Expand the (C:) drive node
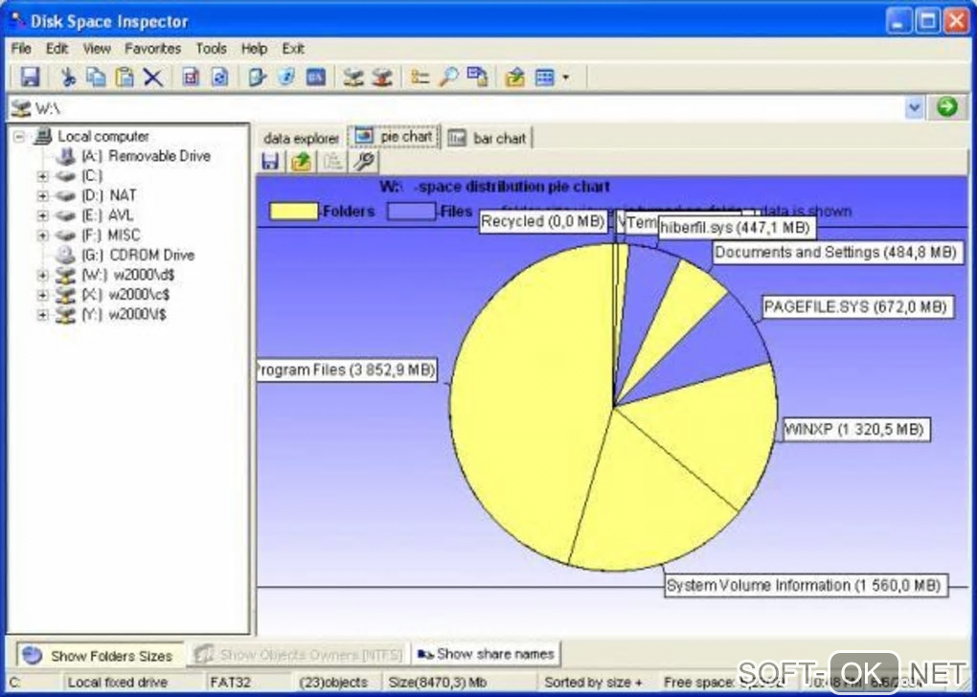The height and width of the screenshot is (697, 977). coord(42,176)
